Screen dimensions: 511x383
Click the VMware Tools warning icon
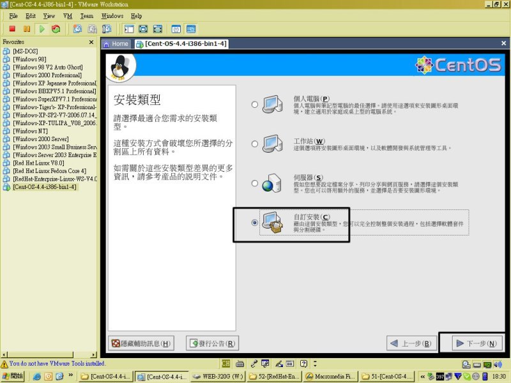[4, 364]
